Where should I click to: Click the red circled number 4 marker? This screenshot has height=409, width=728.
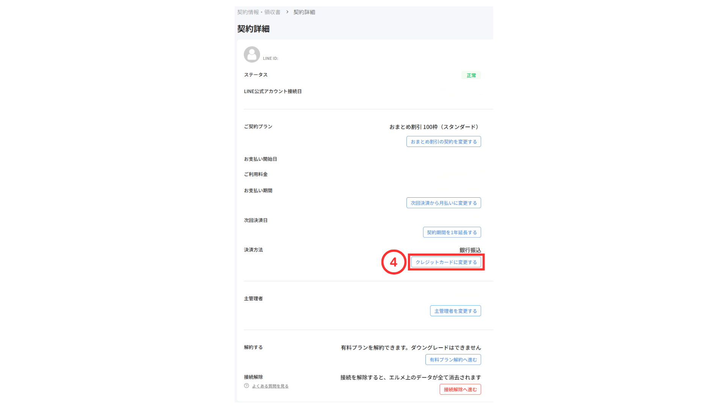[394, 262]
